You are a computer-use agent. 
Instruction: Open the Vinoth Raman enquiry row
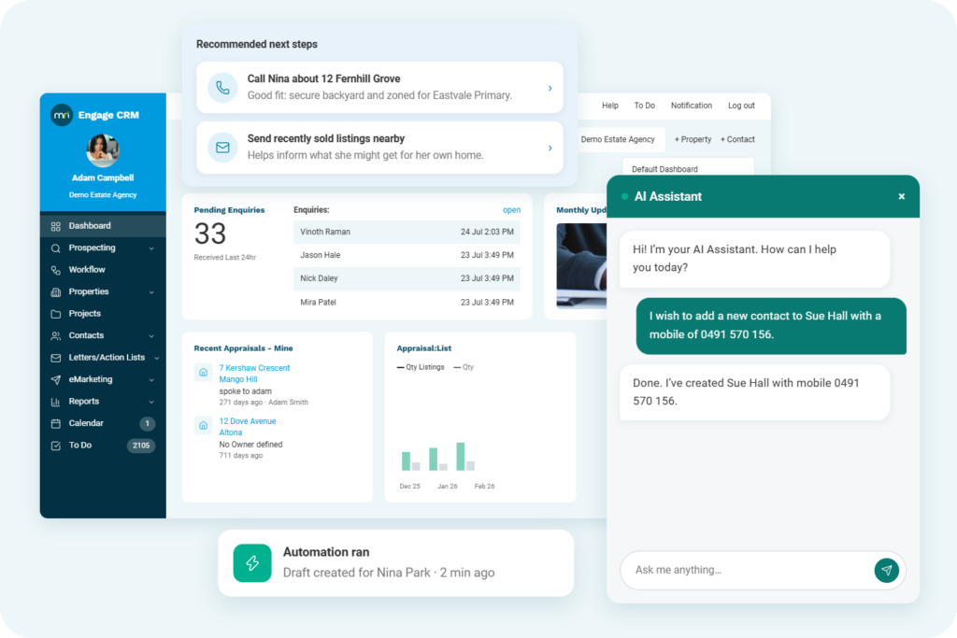tap(407, 232)
